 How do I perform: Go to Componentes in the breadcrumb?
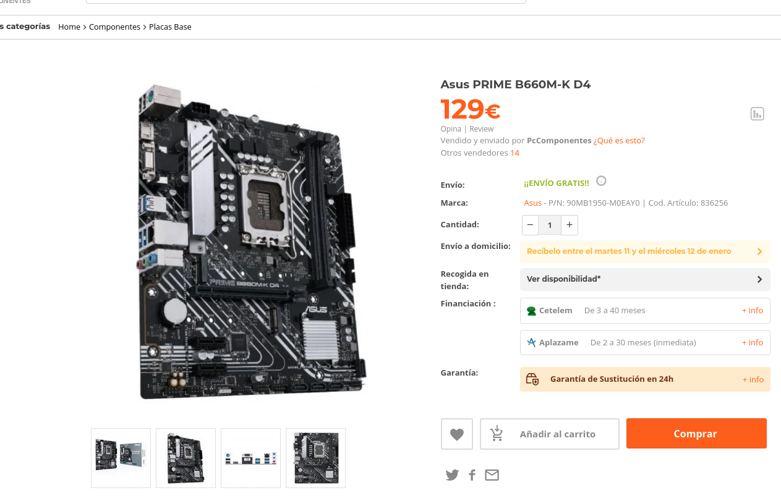click(x=114, y=27)
